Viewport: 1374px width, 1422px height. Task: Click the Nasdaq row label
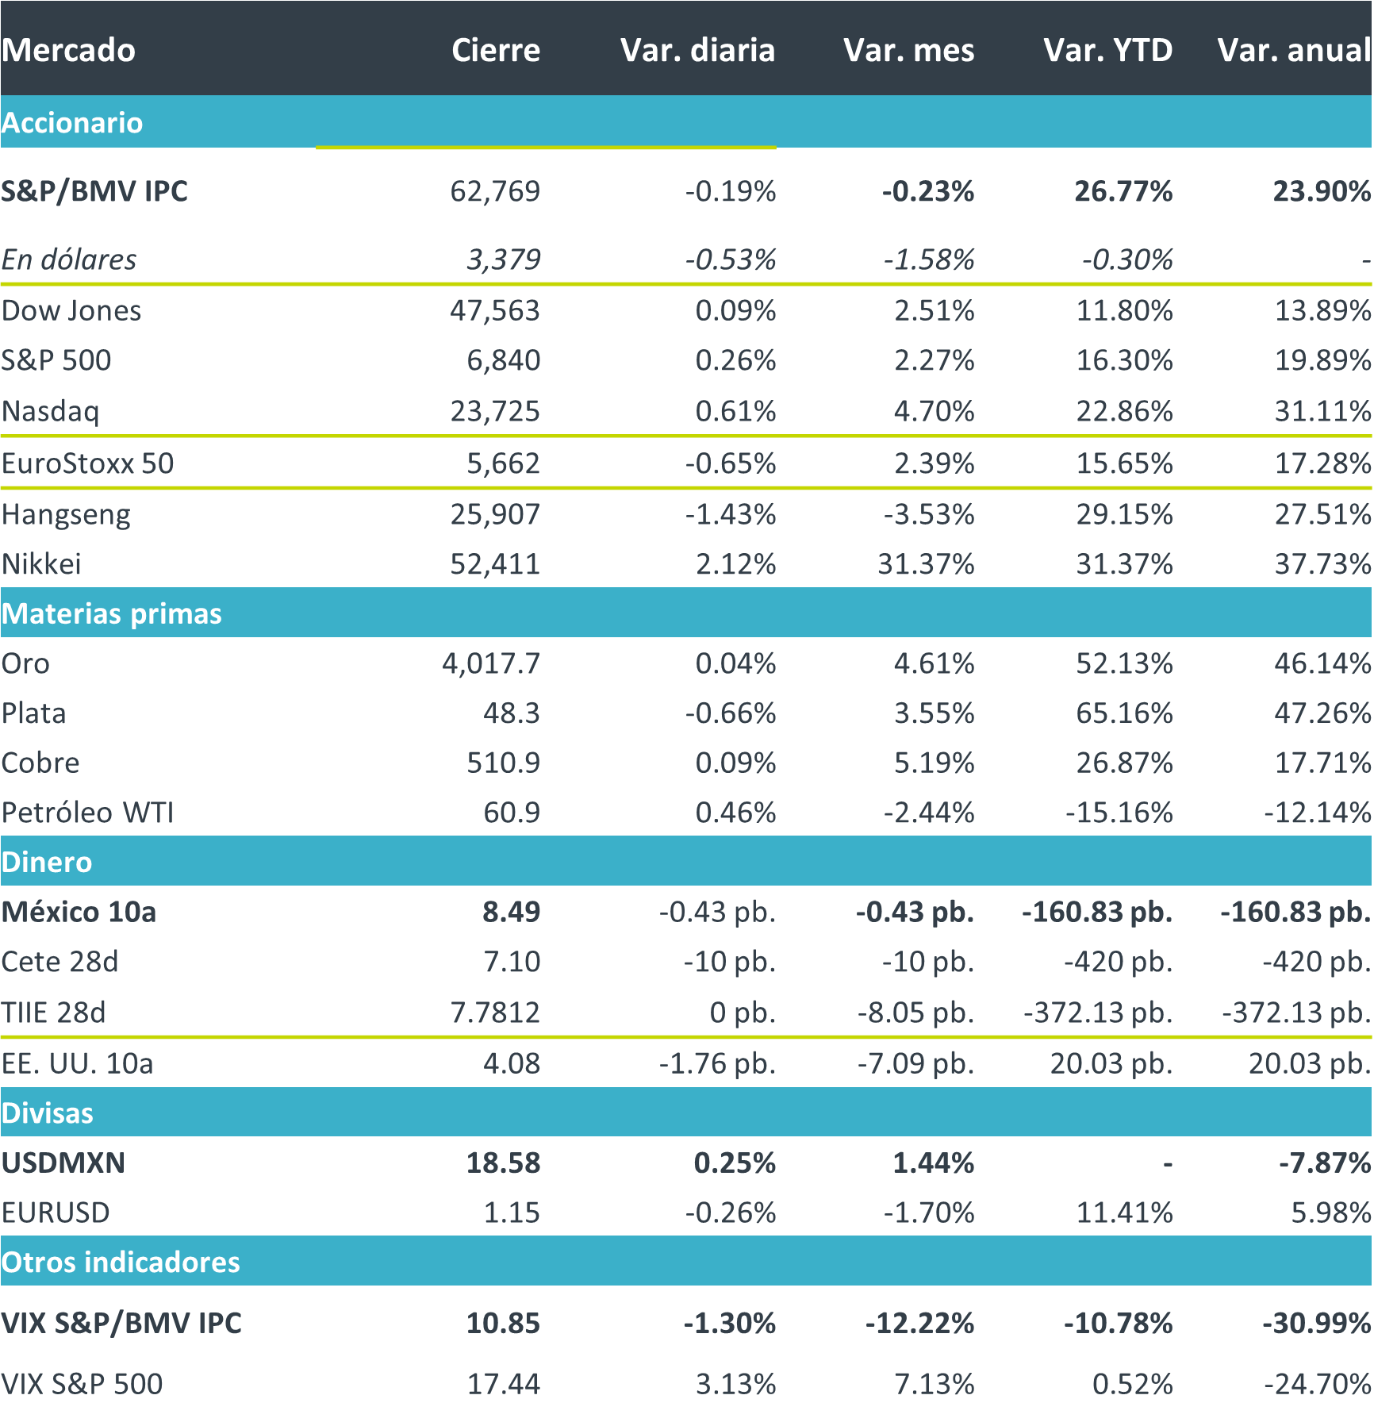pos(51,411)
